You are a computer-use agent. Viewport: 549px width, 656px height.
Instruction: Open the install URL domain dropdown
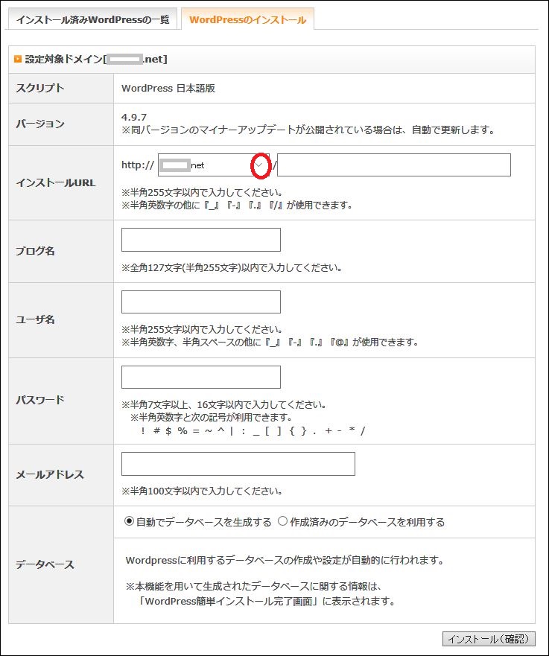tap(214, 165)
